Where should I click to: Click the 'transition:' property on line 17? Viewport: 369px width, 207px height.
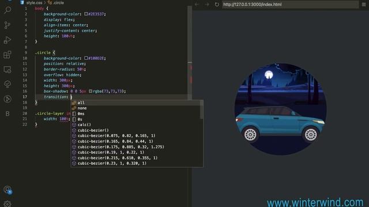tap(56, 97)
